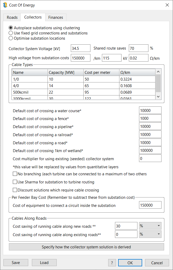Viewport: 173px width, 270px height.
Task: Click the Collector System Voltage field
Action: [x=80, y=48]
